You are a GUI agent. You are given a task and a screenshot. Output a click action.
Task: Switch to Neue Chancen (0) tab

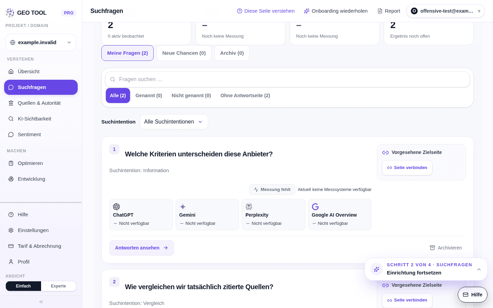(184, 53)
